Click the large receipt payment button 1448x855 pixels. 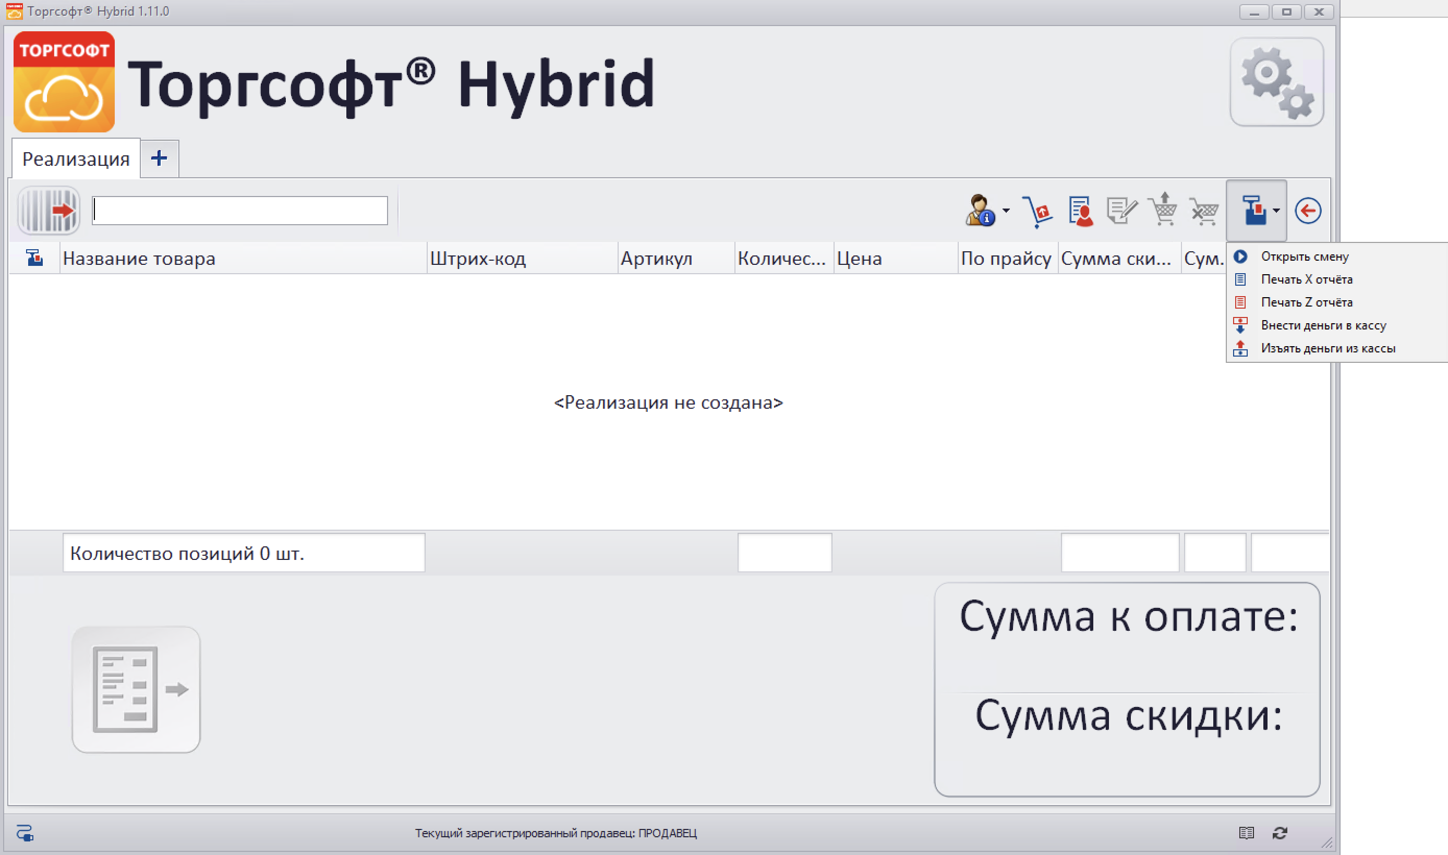click(136, 690)
